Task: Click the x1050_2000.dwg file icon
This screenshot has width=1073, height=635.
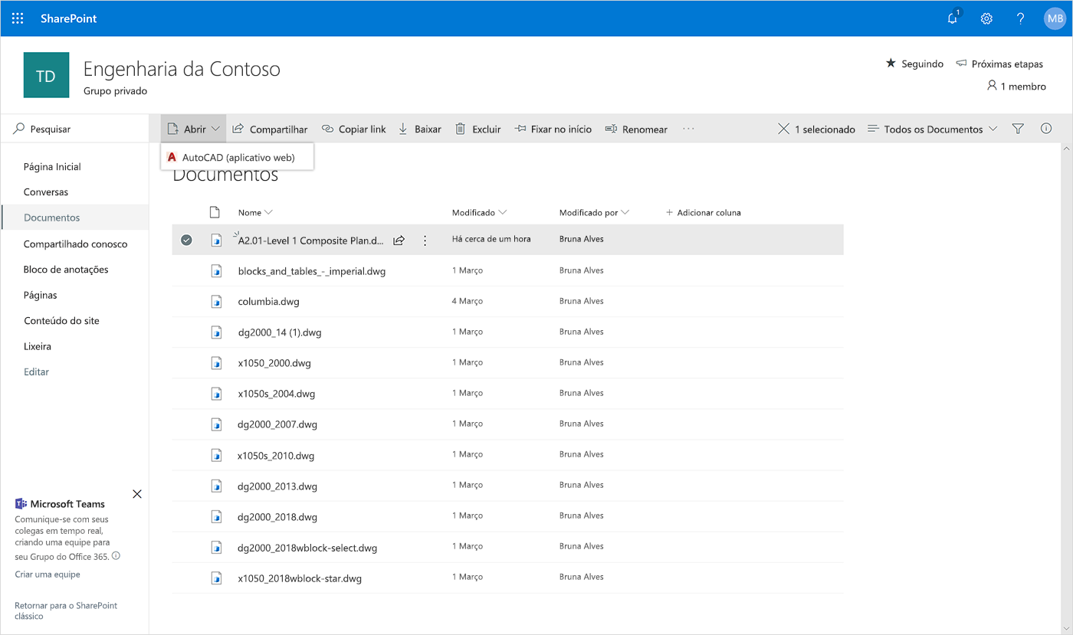Action: pyautogui.click(x=216, y=362)
